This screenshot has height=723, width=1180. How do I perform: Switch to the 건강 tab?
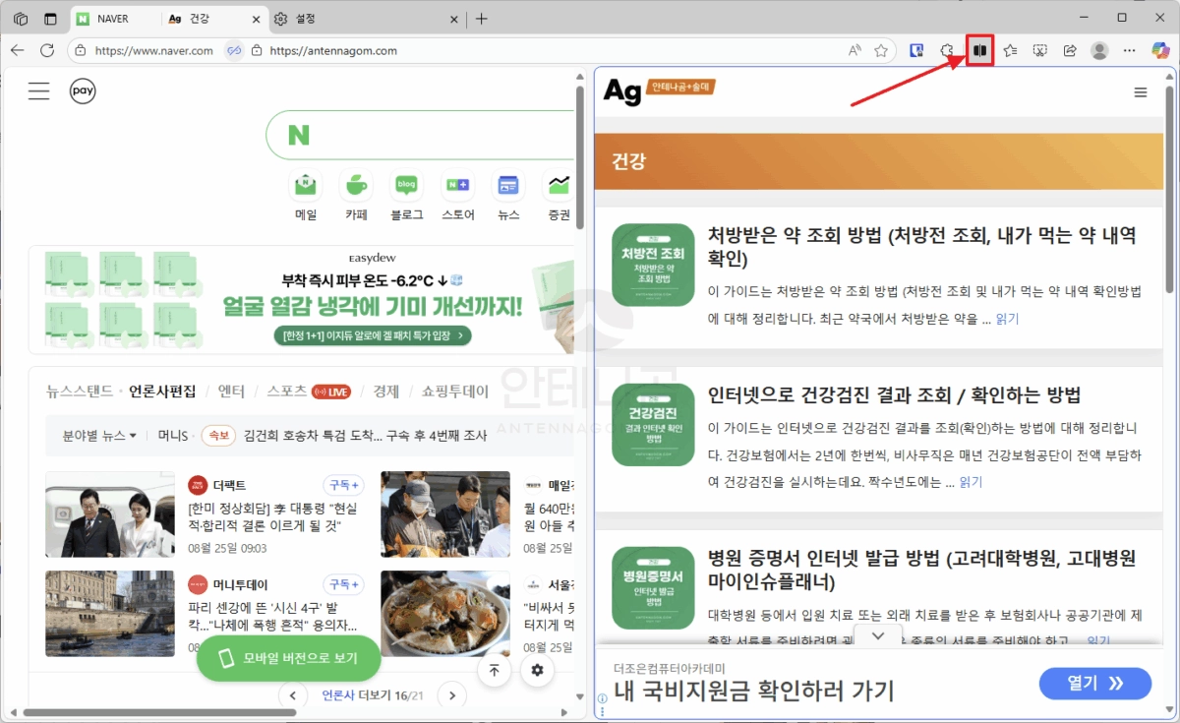(202, 19)
